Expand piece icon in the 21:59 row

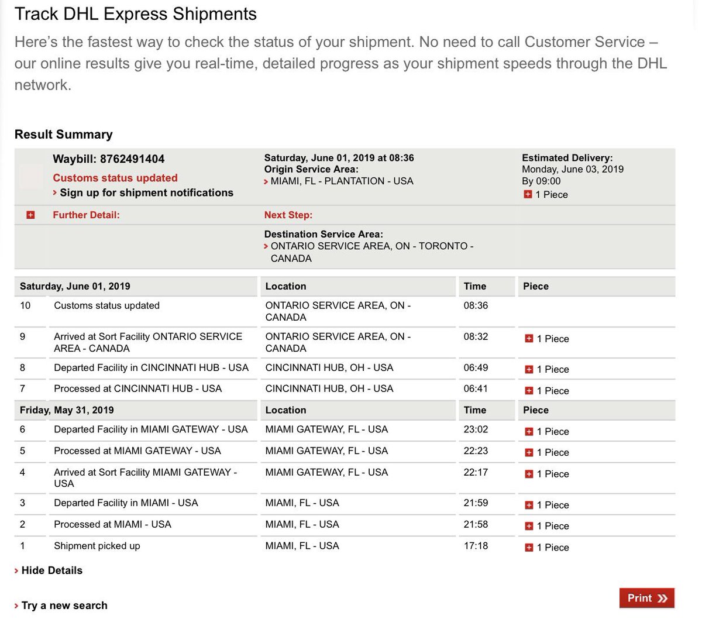pos(529,505)
